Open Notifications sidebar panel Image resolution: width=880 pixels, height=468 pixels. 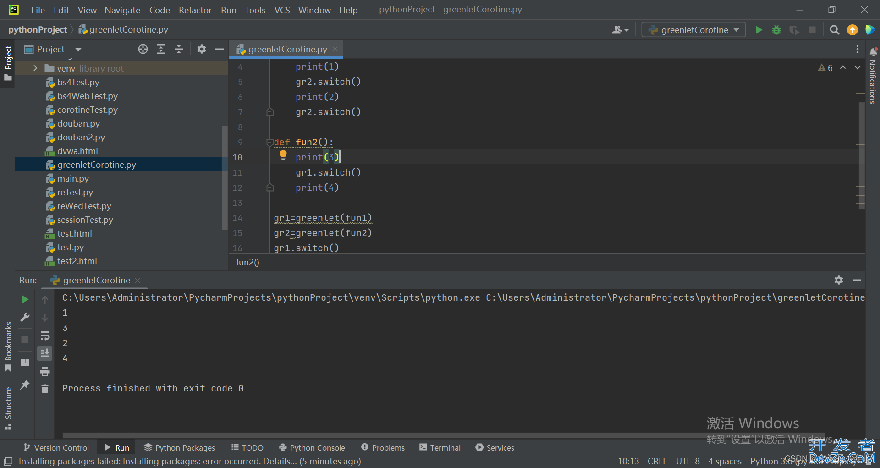click(873, 76)
